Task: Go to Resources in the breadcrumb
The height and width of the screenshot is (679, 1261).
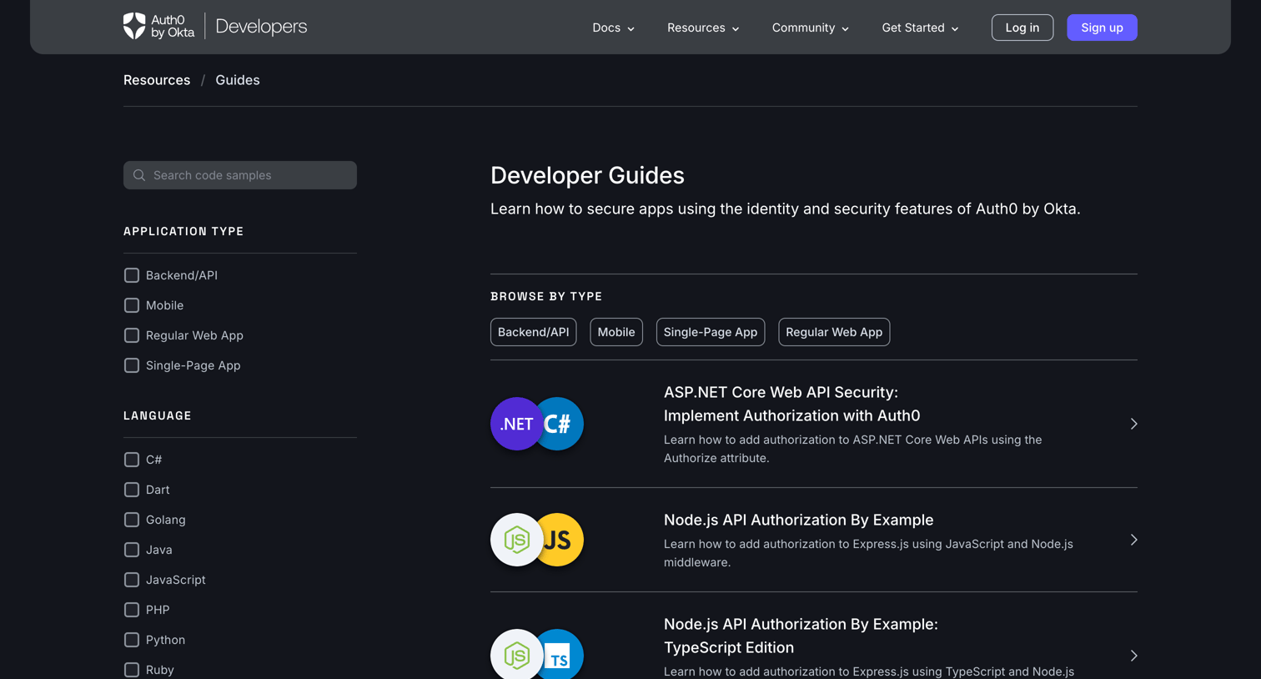Action: coord(157,80)
